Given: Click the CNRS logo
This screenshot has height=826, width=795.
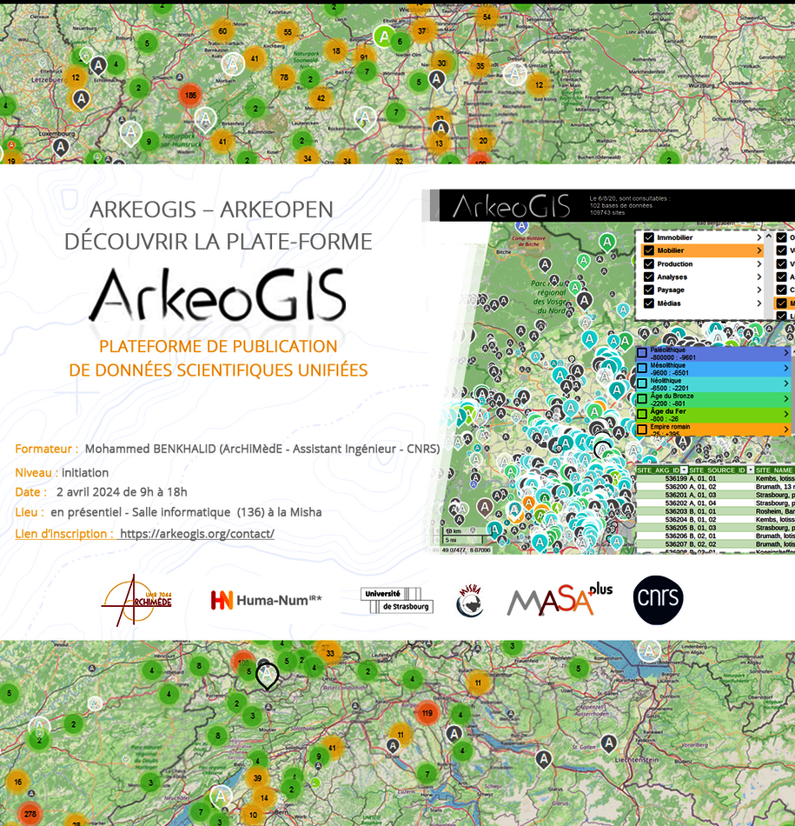Looking at the screenshot, I should tap(658, 600).
